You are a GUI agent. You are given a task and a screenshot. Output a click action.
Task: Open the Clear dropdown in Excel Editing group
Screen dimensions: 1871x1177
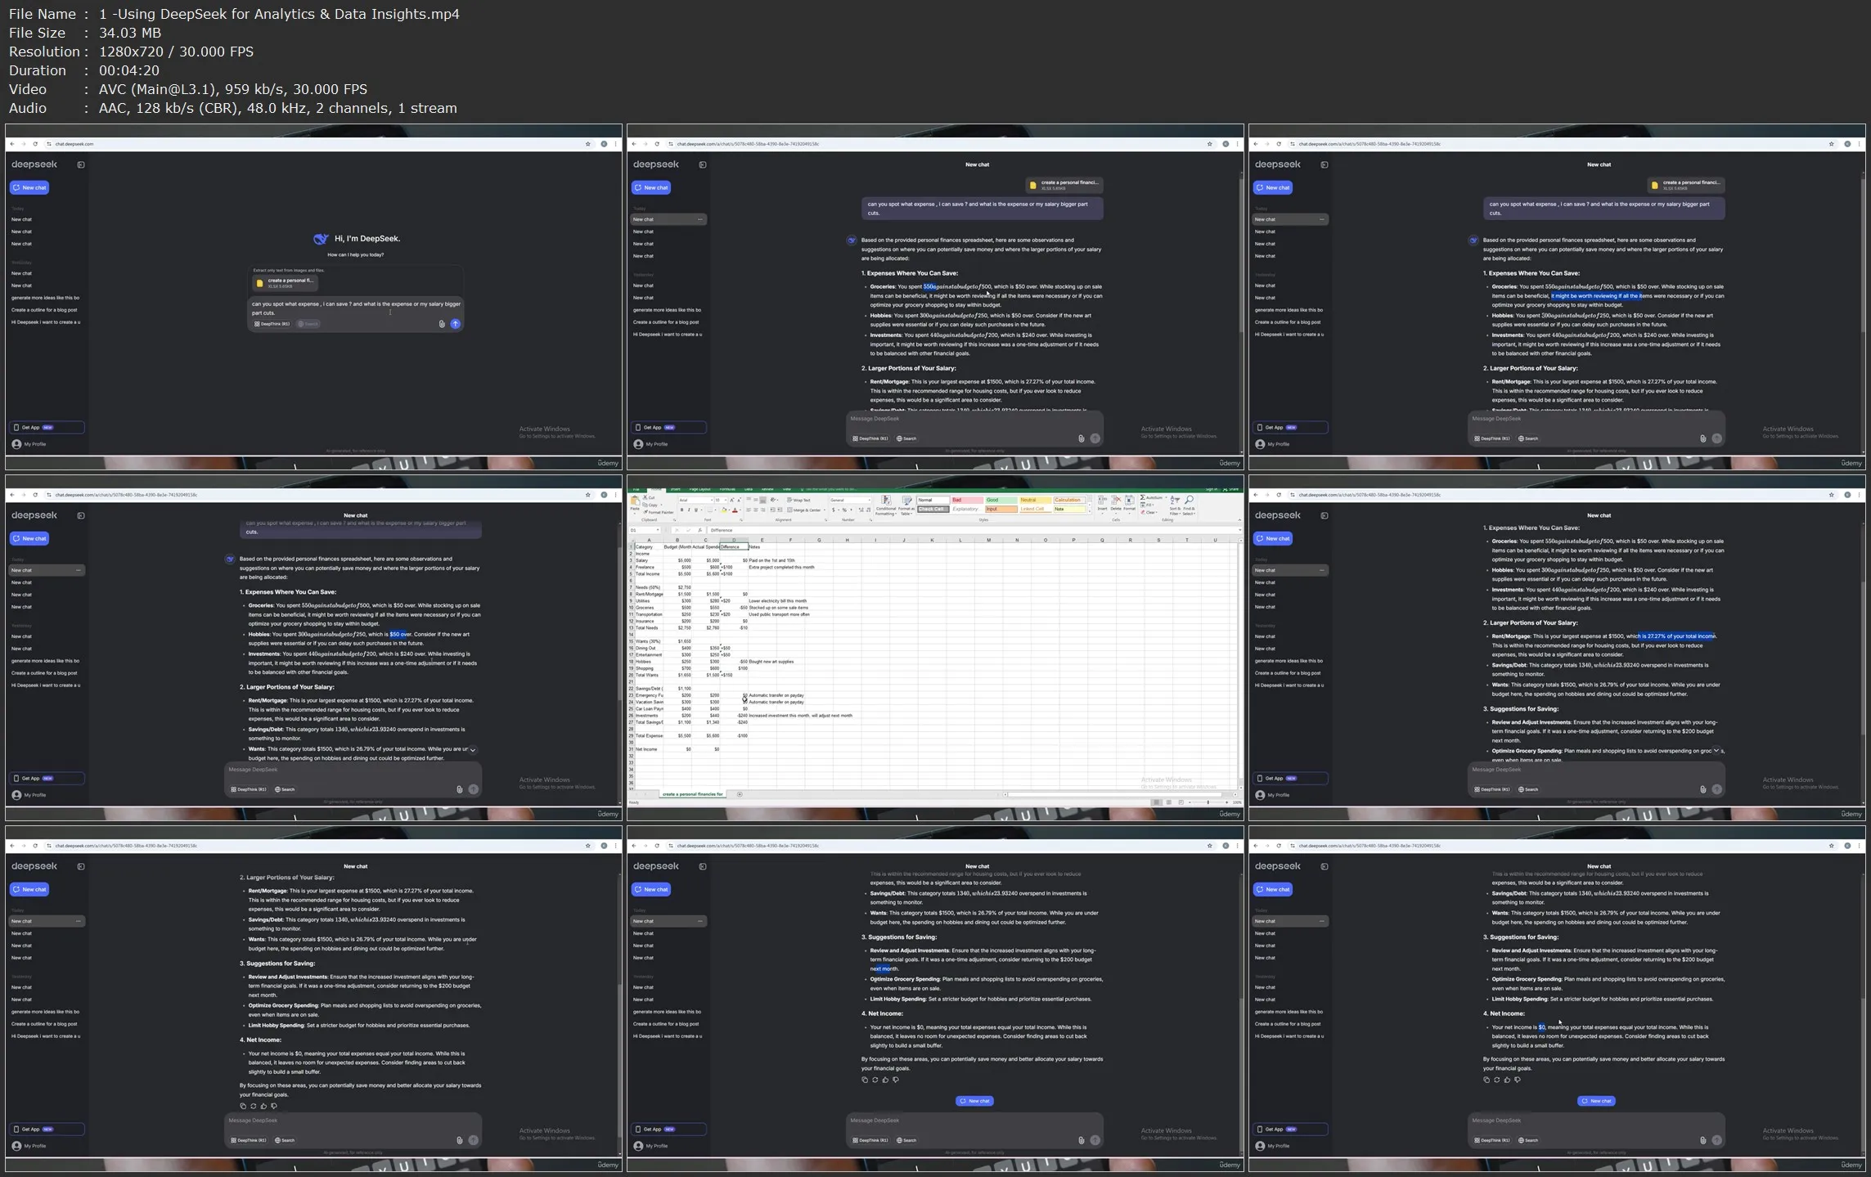pyautogui.click(x=1149, y=512)
